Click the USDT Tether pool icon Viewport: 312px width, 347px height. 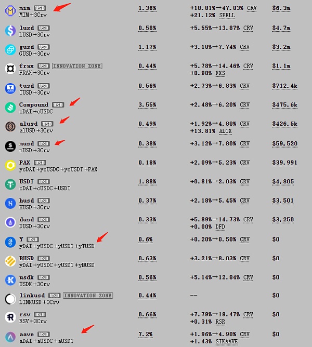pos(10,184)
